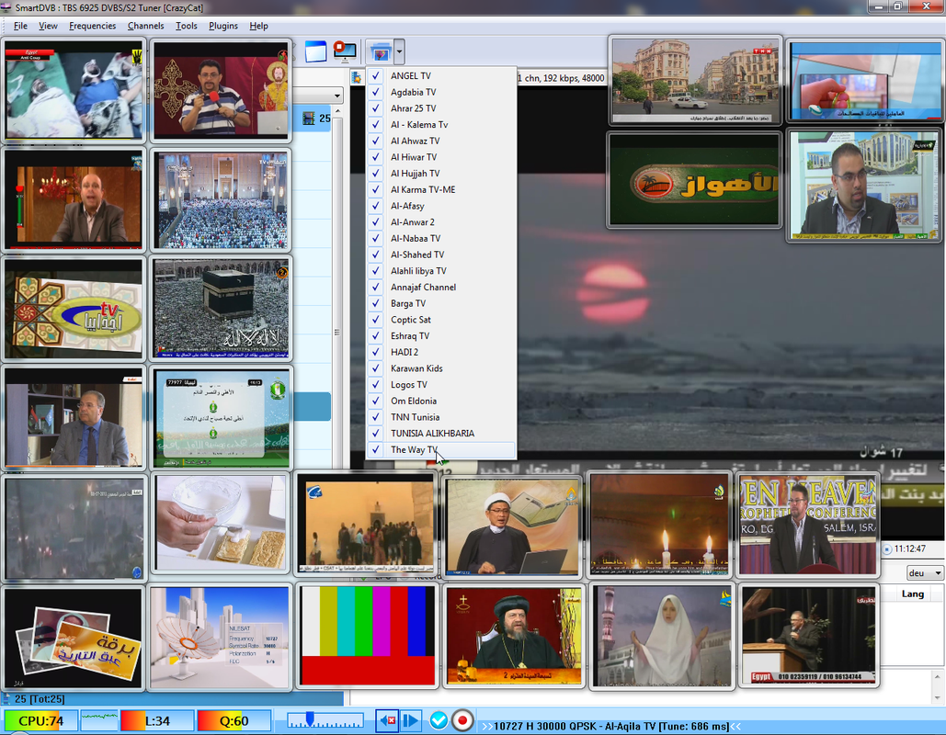
Task: Open the girl in white hijab thumbnail
Action: click(x=662, y=636)
